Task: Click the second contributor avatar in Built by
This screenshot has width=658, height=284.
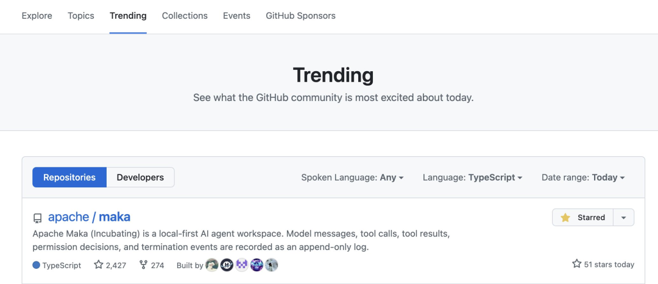Action: (227, 265)
